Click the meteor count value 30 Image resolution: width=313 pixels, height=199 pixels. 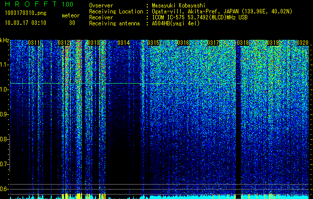(x=72, y=23)
